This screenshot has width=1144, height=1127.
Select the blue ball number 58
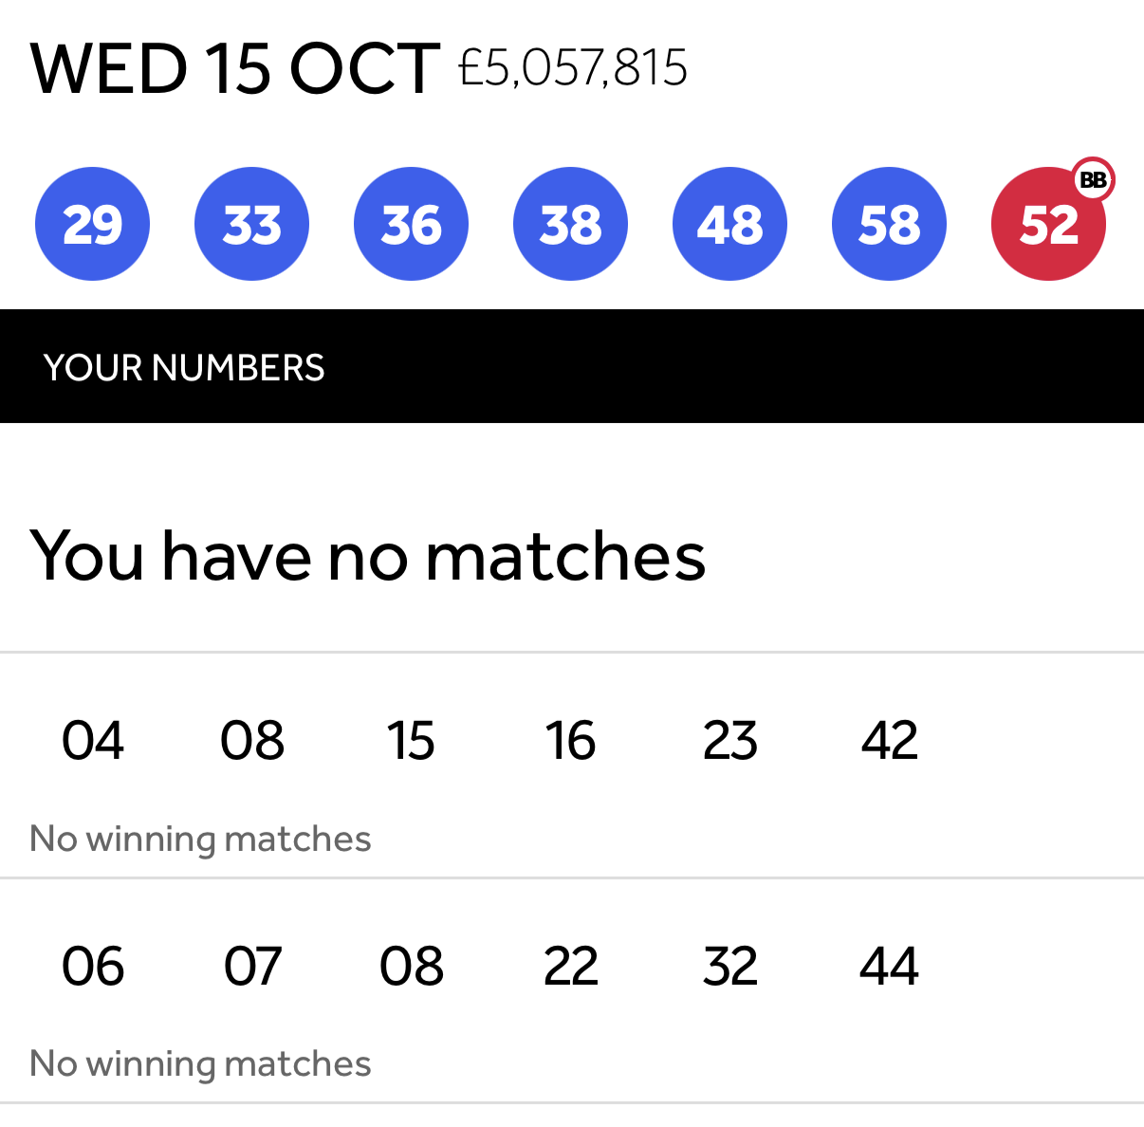(889, 224)
